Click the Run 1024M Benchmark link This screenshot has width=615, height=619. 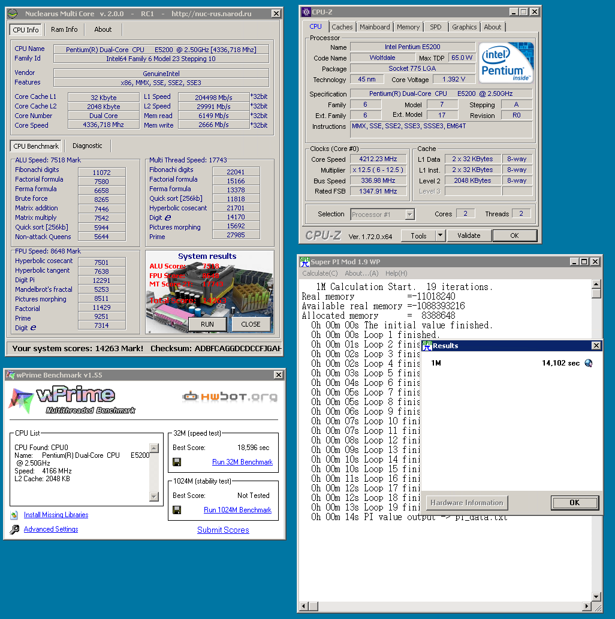coord(237,510)
